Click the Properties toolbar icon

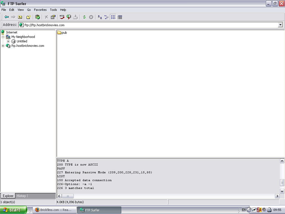53,17
